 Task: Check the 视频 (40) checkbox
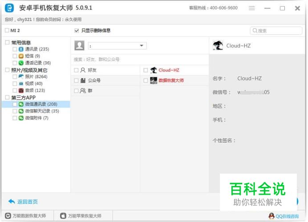click(15, 83)
